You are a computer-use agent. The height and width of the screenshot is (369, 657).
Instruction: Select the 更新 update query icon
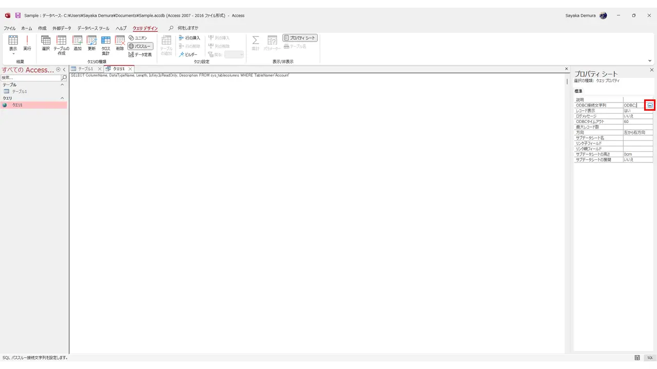pos(92,44)
